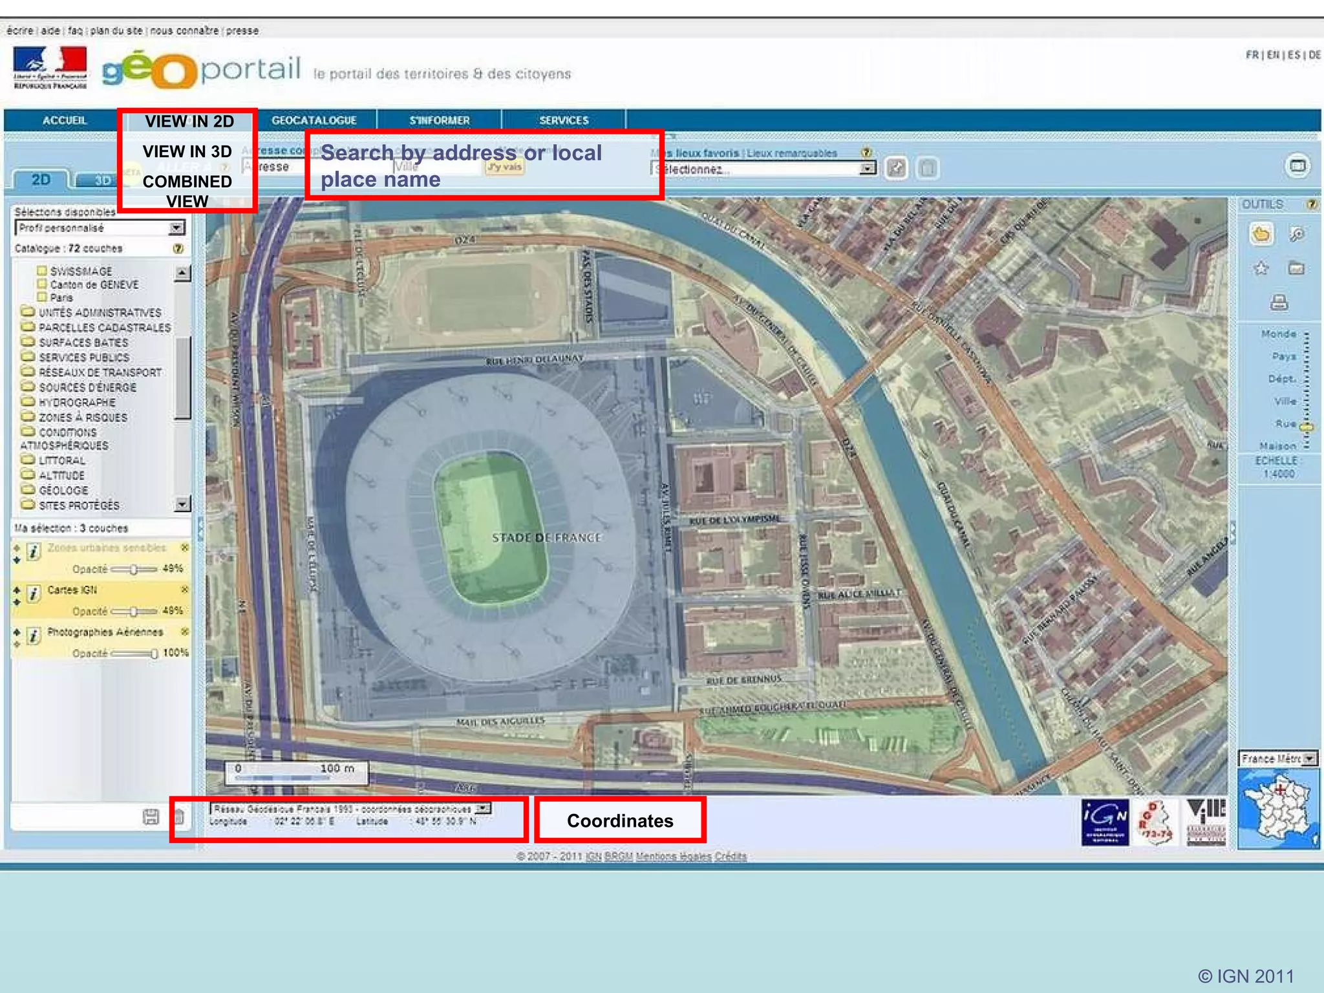Remove Cartes IGN layer from selection
1324x993 pixels.
pos(184,590)
